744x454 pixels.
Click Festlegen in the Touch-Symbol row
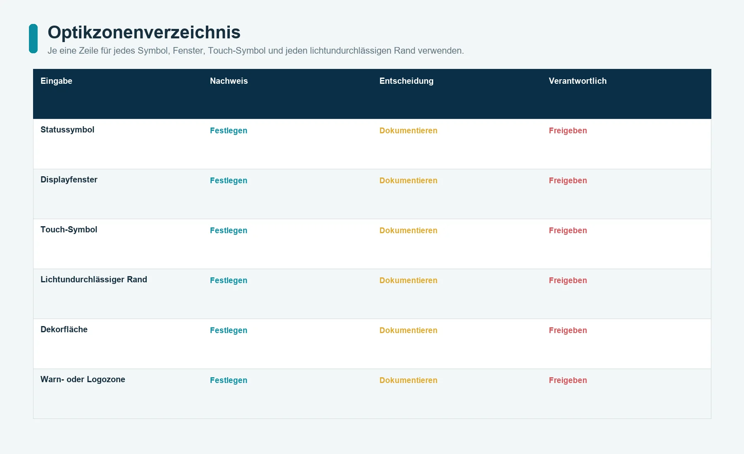pos(229,231)
